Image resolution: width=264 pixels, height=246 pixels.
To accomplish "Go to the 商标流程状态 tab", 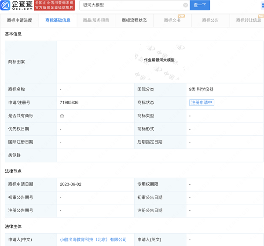I will coord(134,20).
